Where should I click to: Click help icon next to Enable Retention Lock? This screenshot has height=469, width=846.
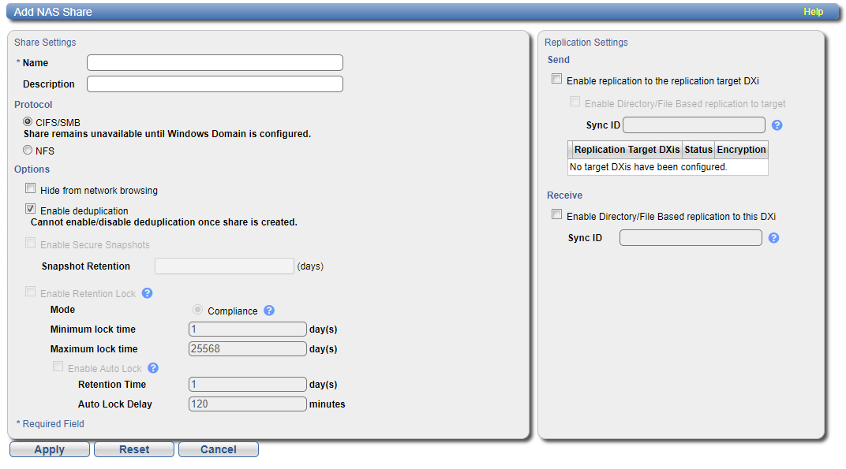147,293
